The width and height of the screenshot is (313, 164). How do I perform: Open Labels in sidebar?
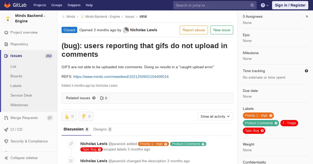(x=16, y=86)
